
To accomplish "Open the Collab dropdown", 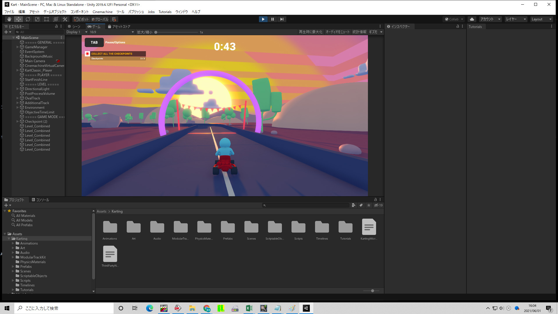I will pos(454,19).
